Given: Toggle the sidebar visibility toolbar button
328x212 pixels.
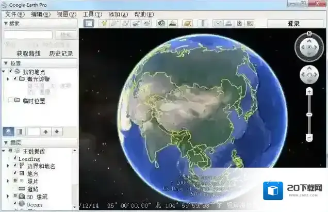Looking at the screenshot, I should point(89,23).
